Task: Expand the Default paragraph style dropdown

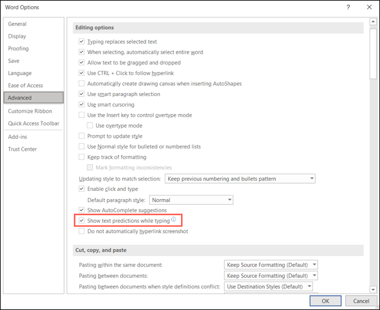Action: (x=192, y=200)
